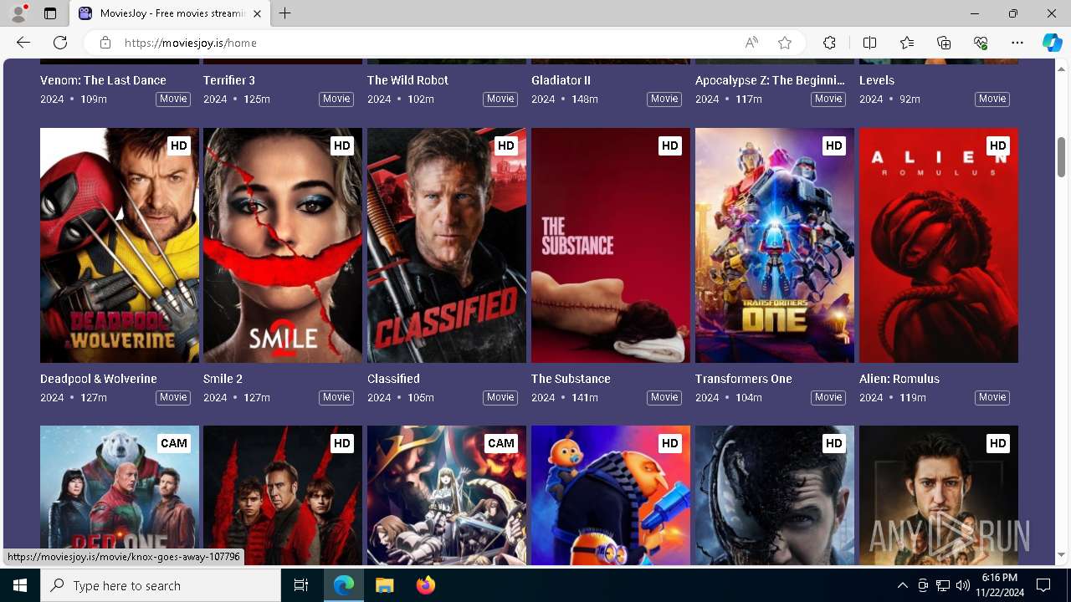Open Browser essentials
The height and width of the screenshot is (602, 1071).
pos(981,43)
